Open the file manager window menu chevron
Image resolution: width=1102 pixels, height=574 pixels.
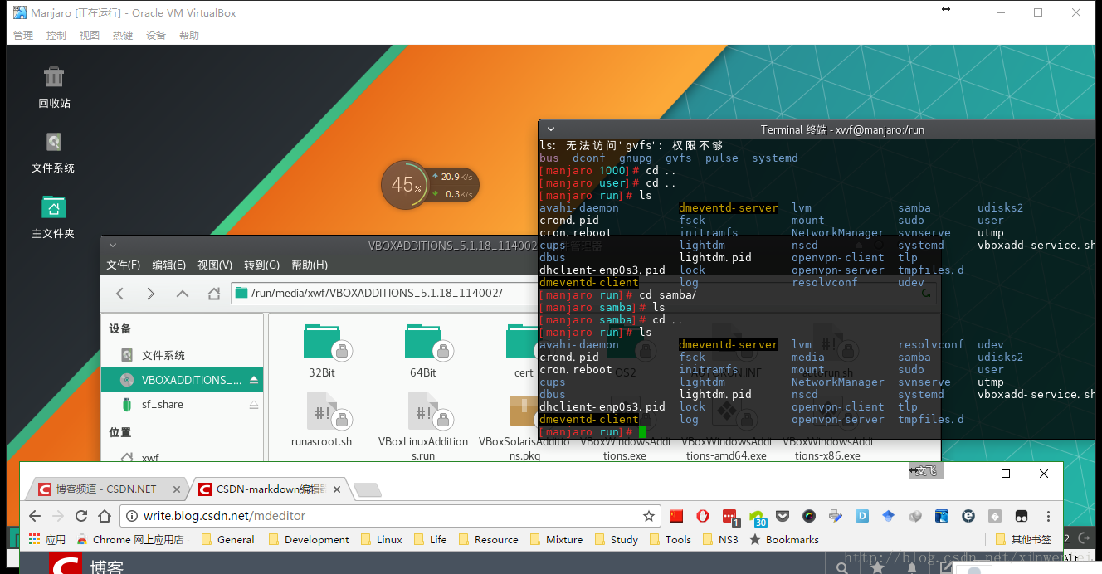coord(112,246)
